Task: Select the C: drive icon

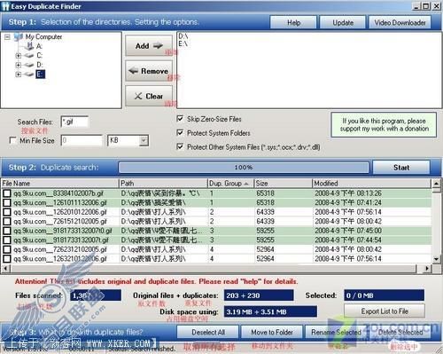Action: coord(29,55)
